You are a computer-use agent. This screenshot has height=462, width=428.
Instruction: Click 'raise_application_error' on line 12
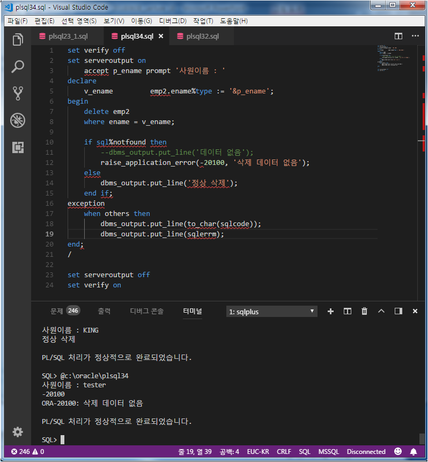pos(148,163)
